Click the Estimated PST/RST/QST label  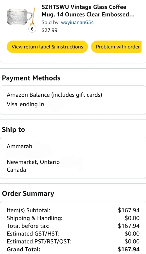(39, 241)
